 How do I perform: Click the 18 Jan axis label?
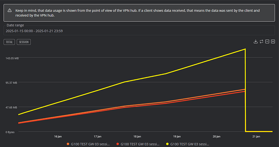tap(137, 136)
